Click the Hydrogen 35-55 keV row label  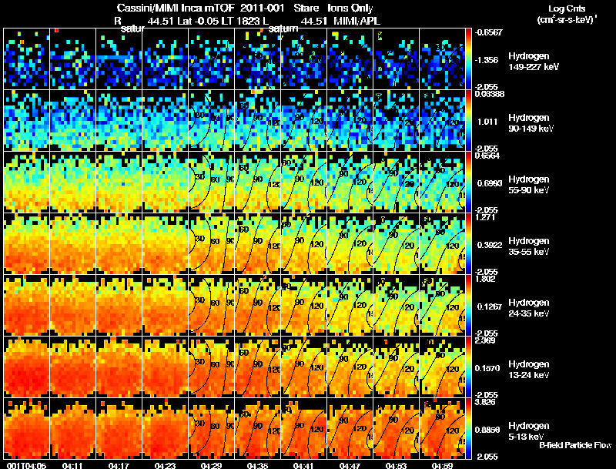click(529, 246)
